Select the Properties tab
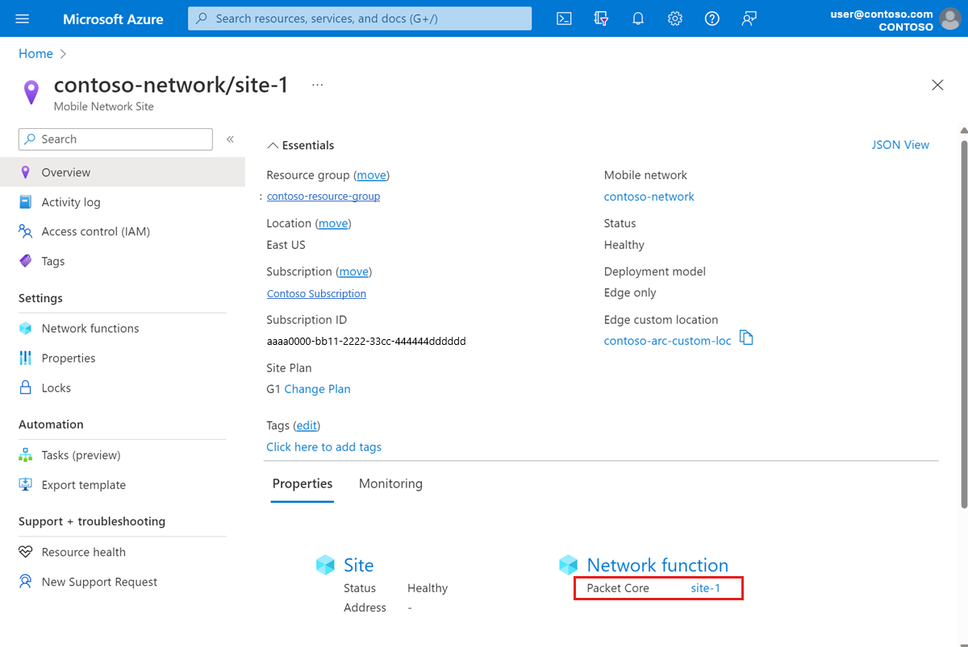 tap(302, 483)
